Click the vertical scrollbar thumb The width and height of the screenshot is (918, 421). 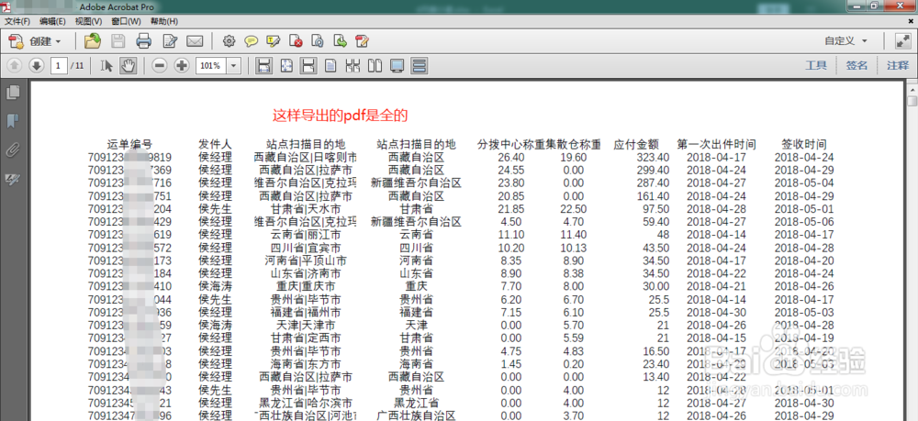pos(912,101)
